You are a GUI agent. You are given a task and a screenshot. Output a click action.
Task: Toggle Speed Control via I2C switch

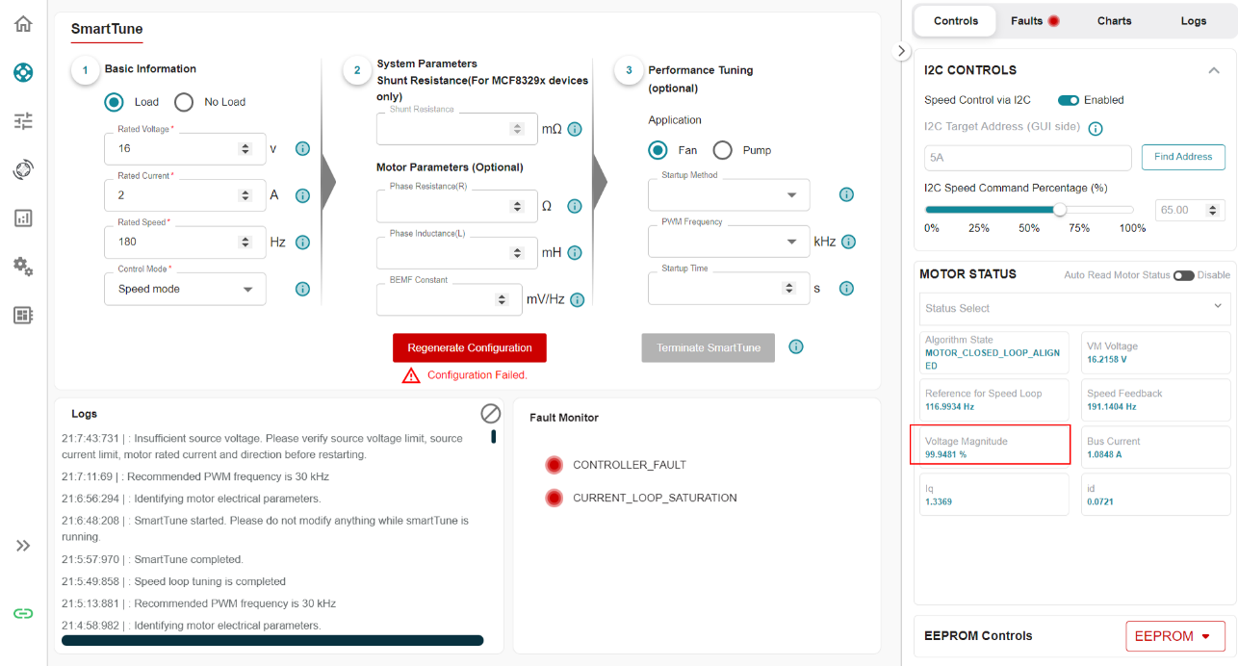click(x=1068, y=100)
